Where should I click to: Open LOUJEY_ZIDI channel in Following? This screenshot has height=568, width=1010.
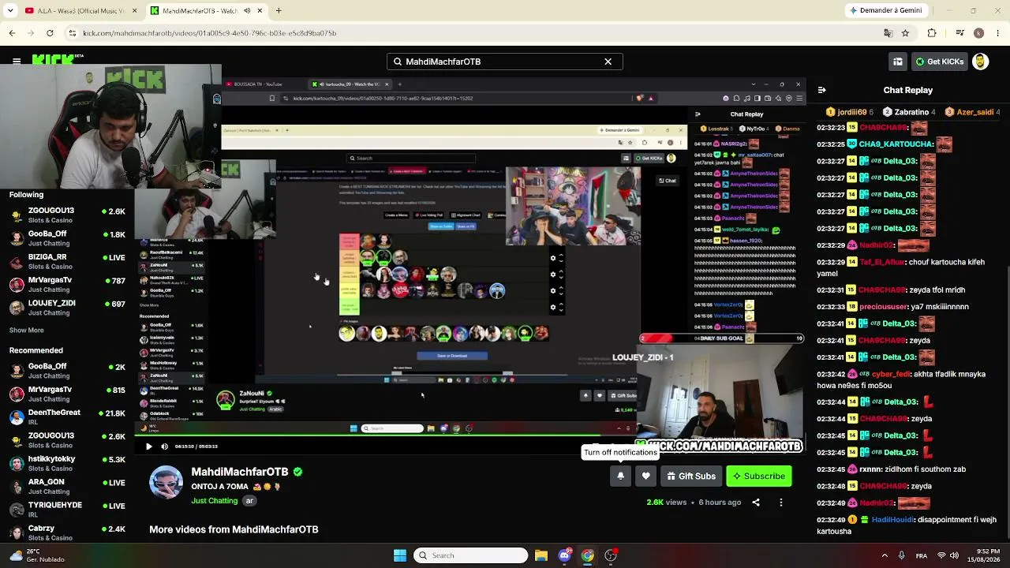click(67, 308)
